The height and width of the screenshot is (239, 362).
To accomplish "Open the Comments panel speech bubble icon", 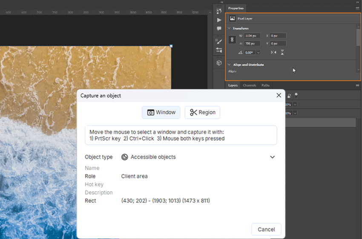I will 219,29.
